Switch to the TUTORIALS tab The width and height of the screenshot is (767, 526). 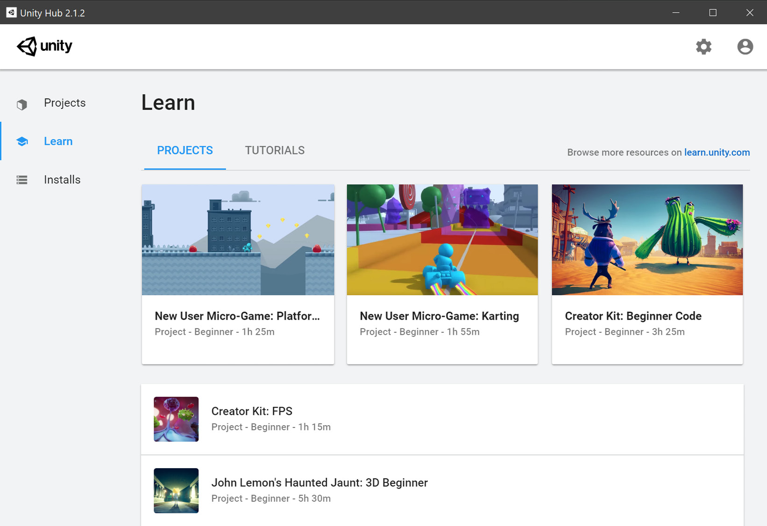275,150
